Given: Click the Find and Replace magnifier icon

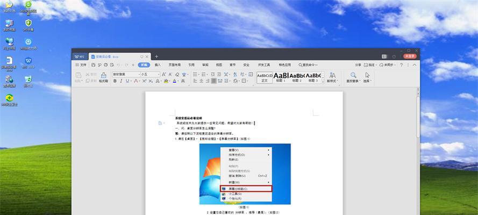Looking at the screenshot, I should click(x=353, y=75).
